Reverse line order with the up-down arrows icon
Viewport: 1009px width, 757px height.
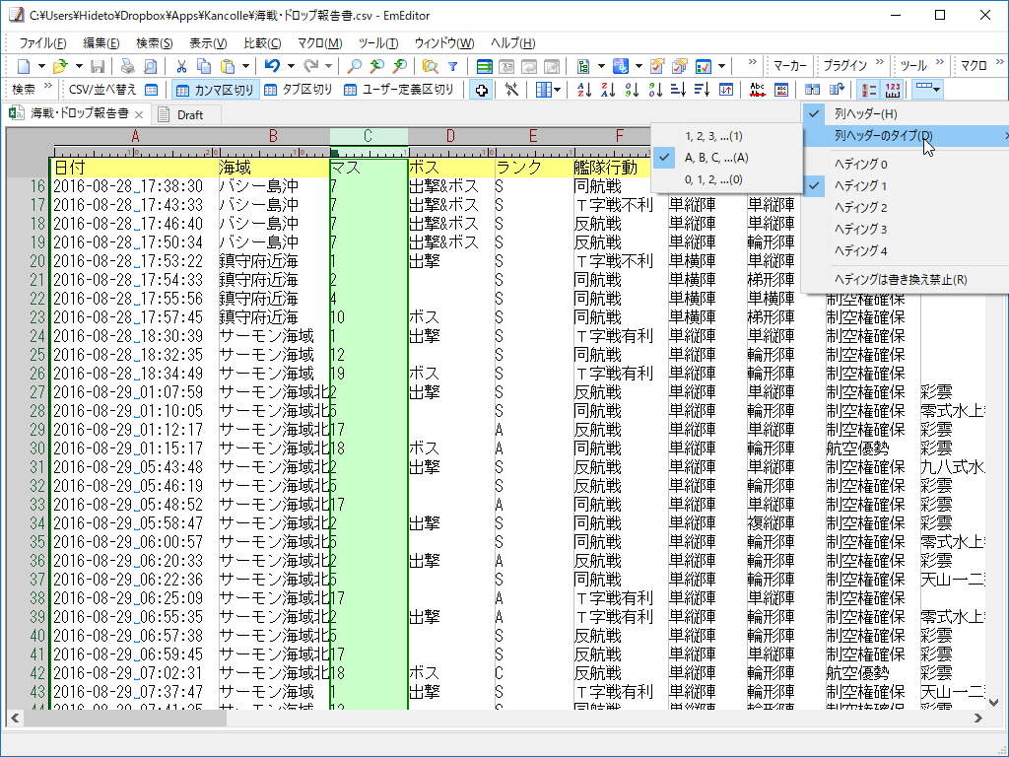click(x=726, y=90)
